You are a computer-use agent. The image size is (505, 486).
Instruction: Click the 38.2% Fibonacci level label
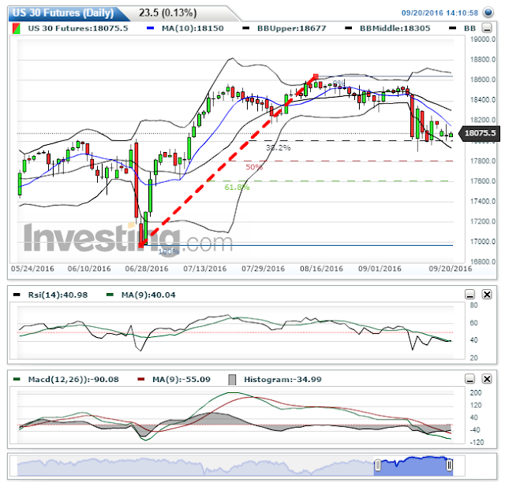point(279,148)
